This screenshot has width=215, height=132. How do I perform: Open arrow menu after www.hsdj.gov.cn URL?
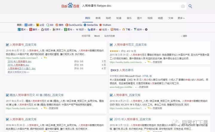point(136,87)
